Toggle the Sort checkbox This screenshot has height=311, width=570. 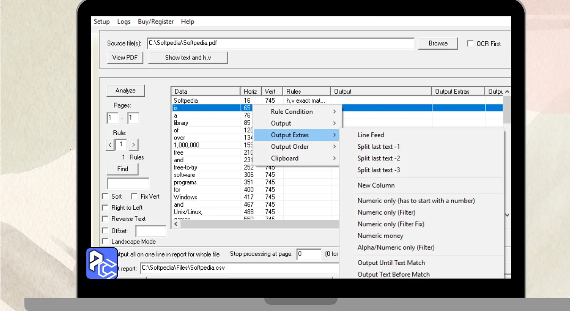coord(105,196)
